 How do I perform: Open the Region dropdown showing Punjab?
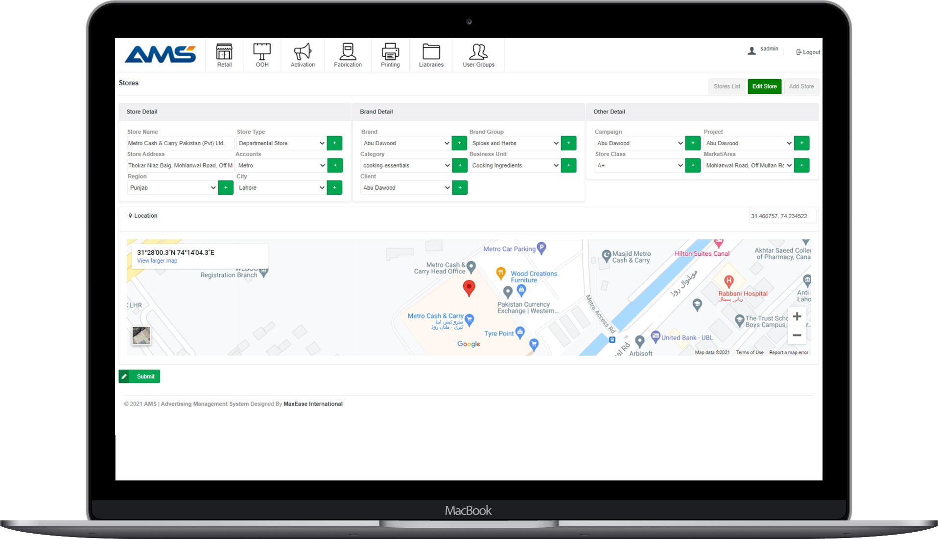tap(172, 188)
